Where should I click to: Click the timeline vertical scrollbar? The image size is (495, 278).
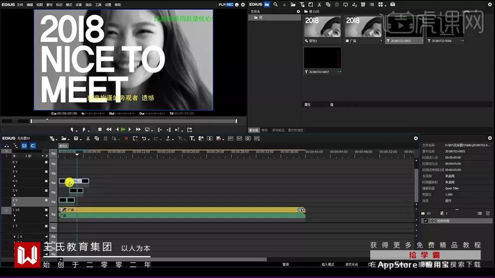tap(416, 186)
